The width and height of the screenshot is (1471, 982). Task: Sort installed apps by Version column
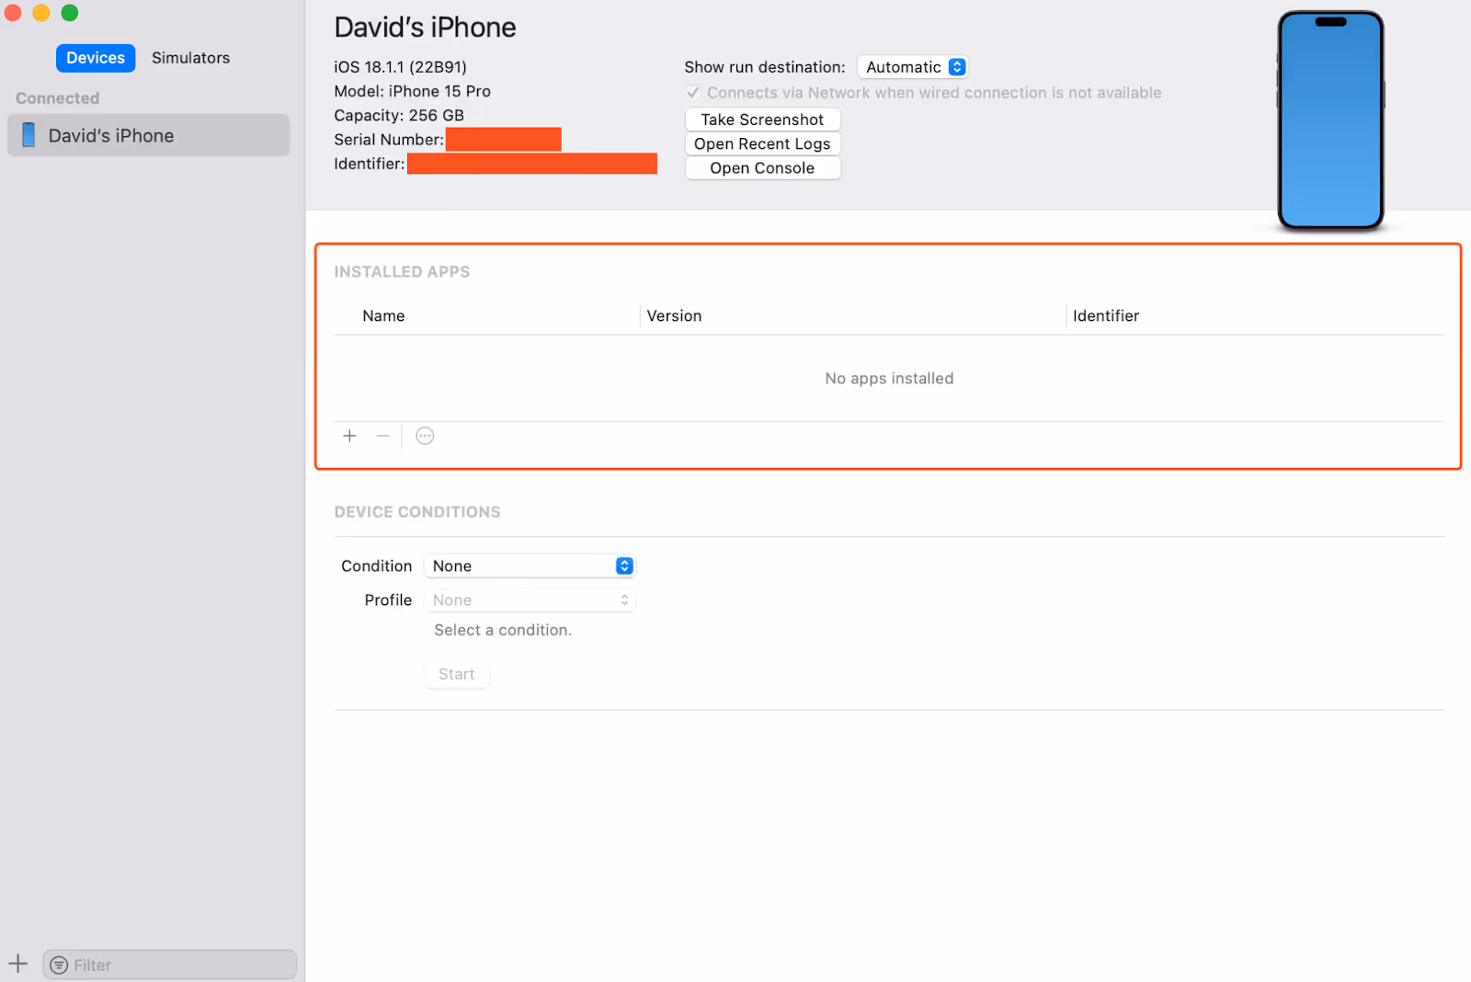(674, 315)
